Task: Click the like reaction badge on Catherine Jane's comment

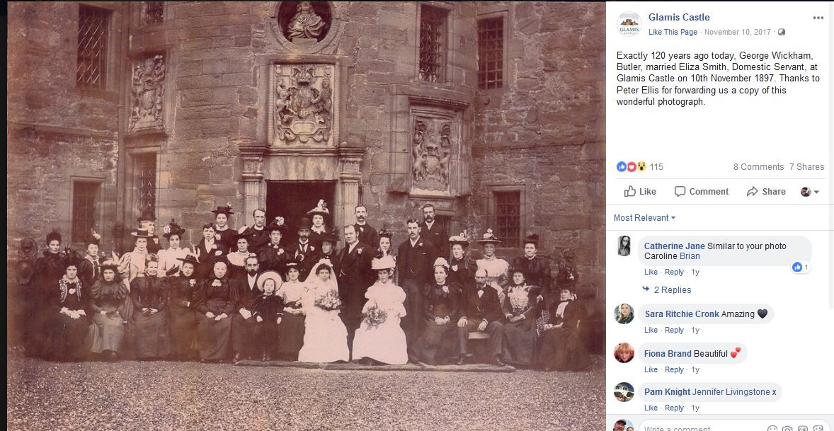Action: coord(801,267)
